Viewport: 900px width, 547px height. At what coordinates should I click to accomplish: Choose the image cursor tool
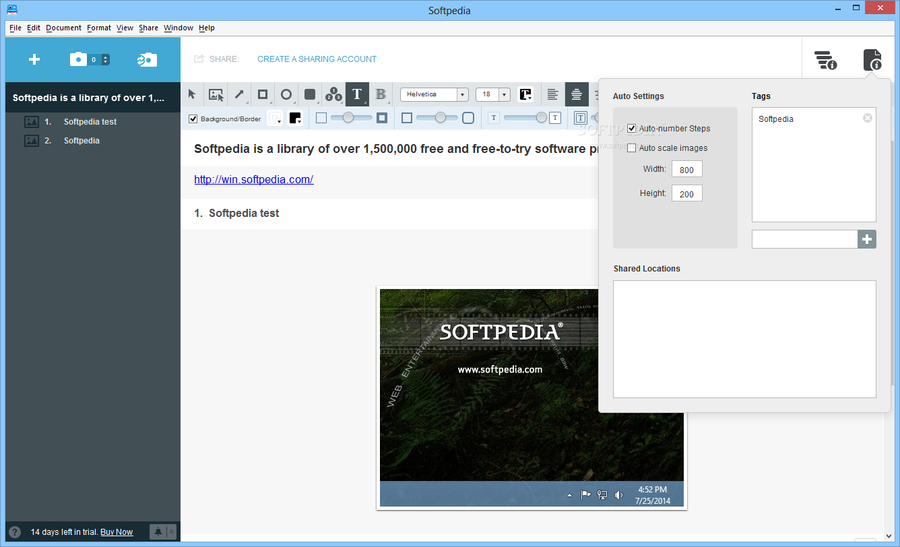point(216,94)
